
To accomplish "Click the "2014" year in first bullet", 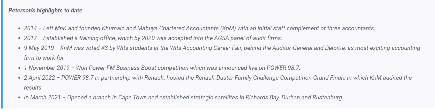I will coord(30,28).
